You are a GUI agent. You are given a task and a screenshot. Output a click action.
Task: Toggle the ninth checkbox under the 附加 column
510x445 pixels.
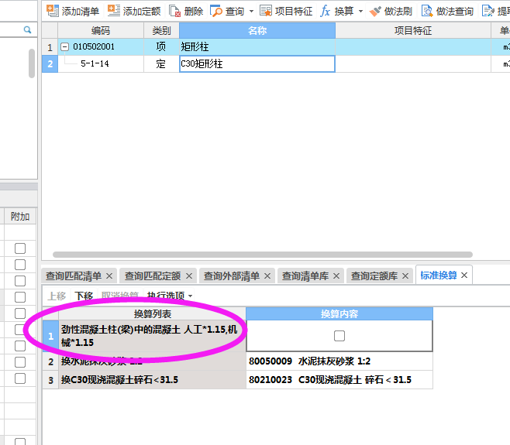(20, 378)
